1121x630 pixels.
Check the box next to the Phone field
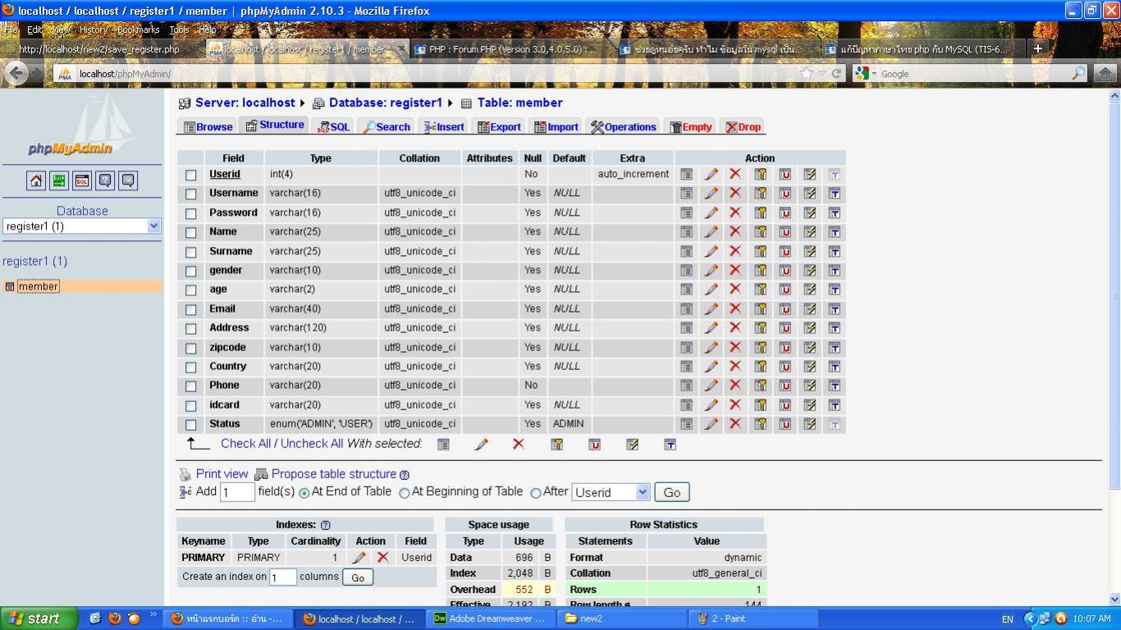tap(191, 386)
